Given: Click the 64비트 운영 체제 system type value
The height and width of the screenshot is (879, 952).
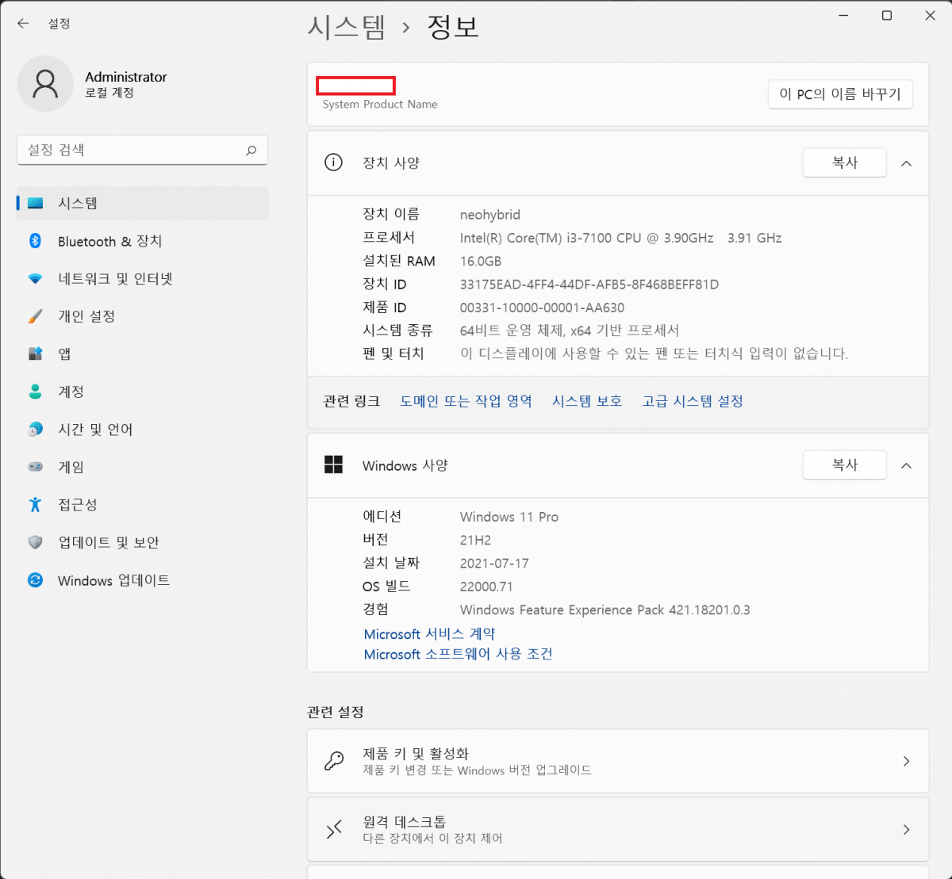Looking at the screenshot, I should tap(570, 331).
